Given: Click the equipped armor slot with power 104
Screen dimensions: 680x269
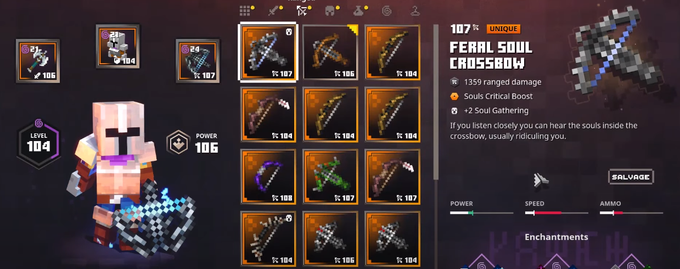Looking at the screenshot, I should (117, 46).
